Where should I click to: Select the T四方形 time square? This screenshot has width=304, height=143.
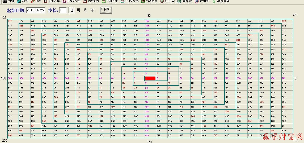pyautogui.click(x=110, y=1)
